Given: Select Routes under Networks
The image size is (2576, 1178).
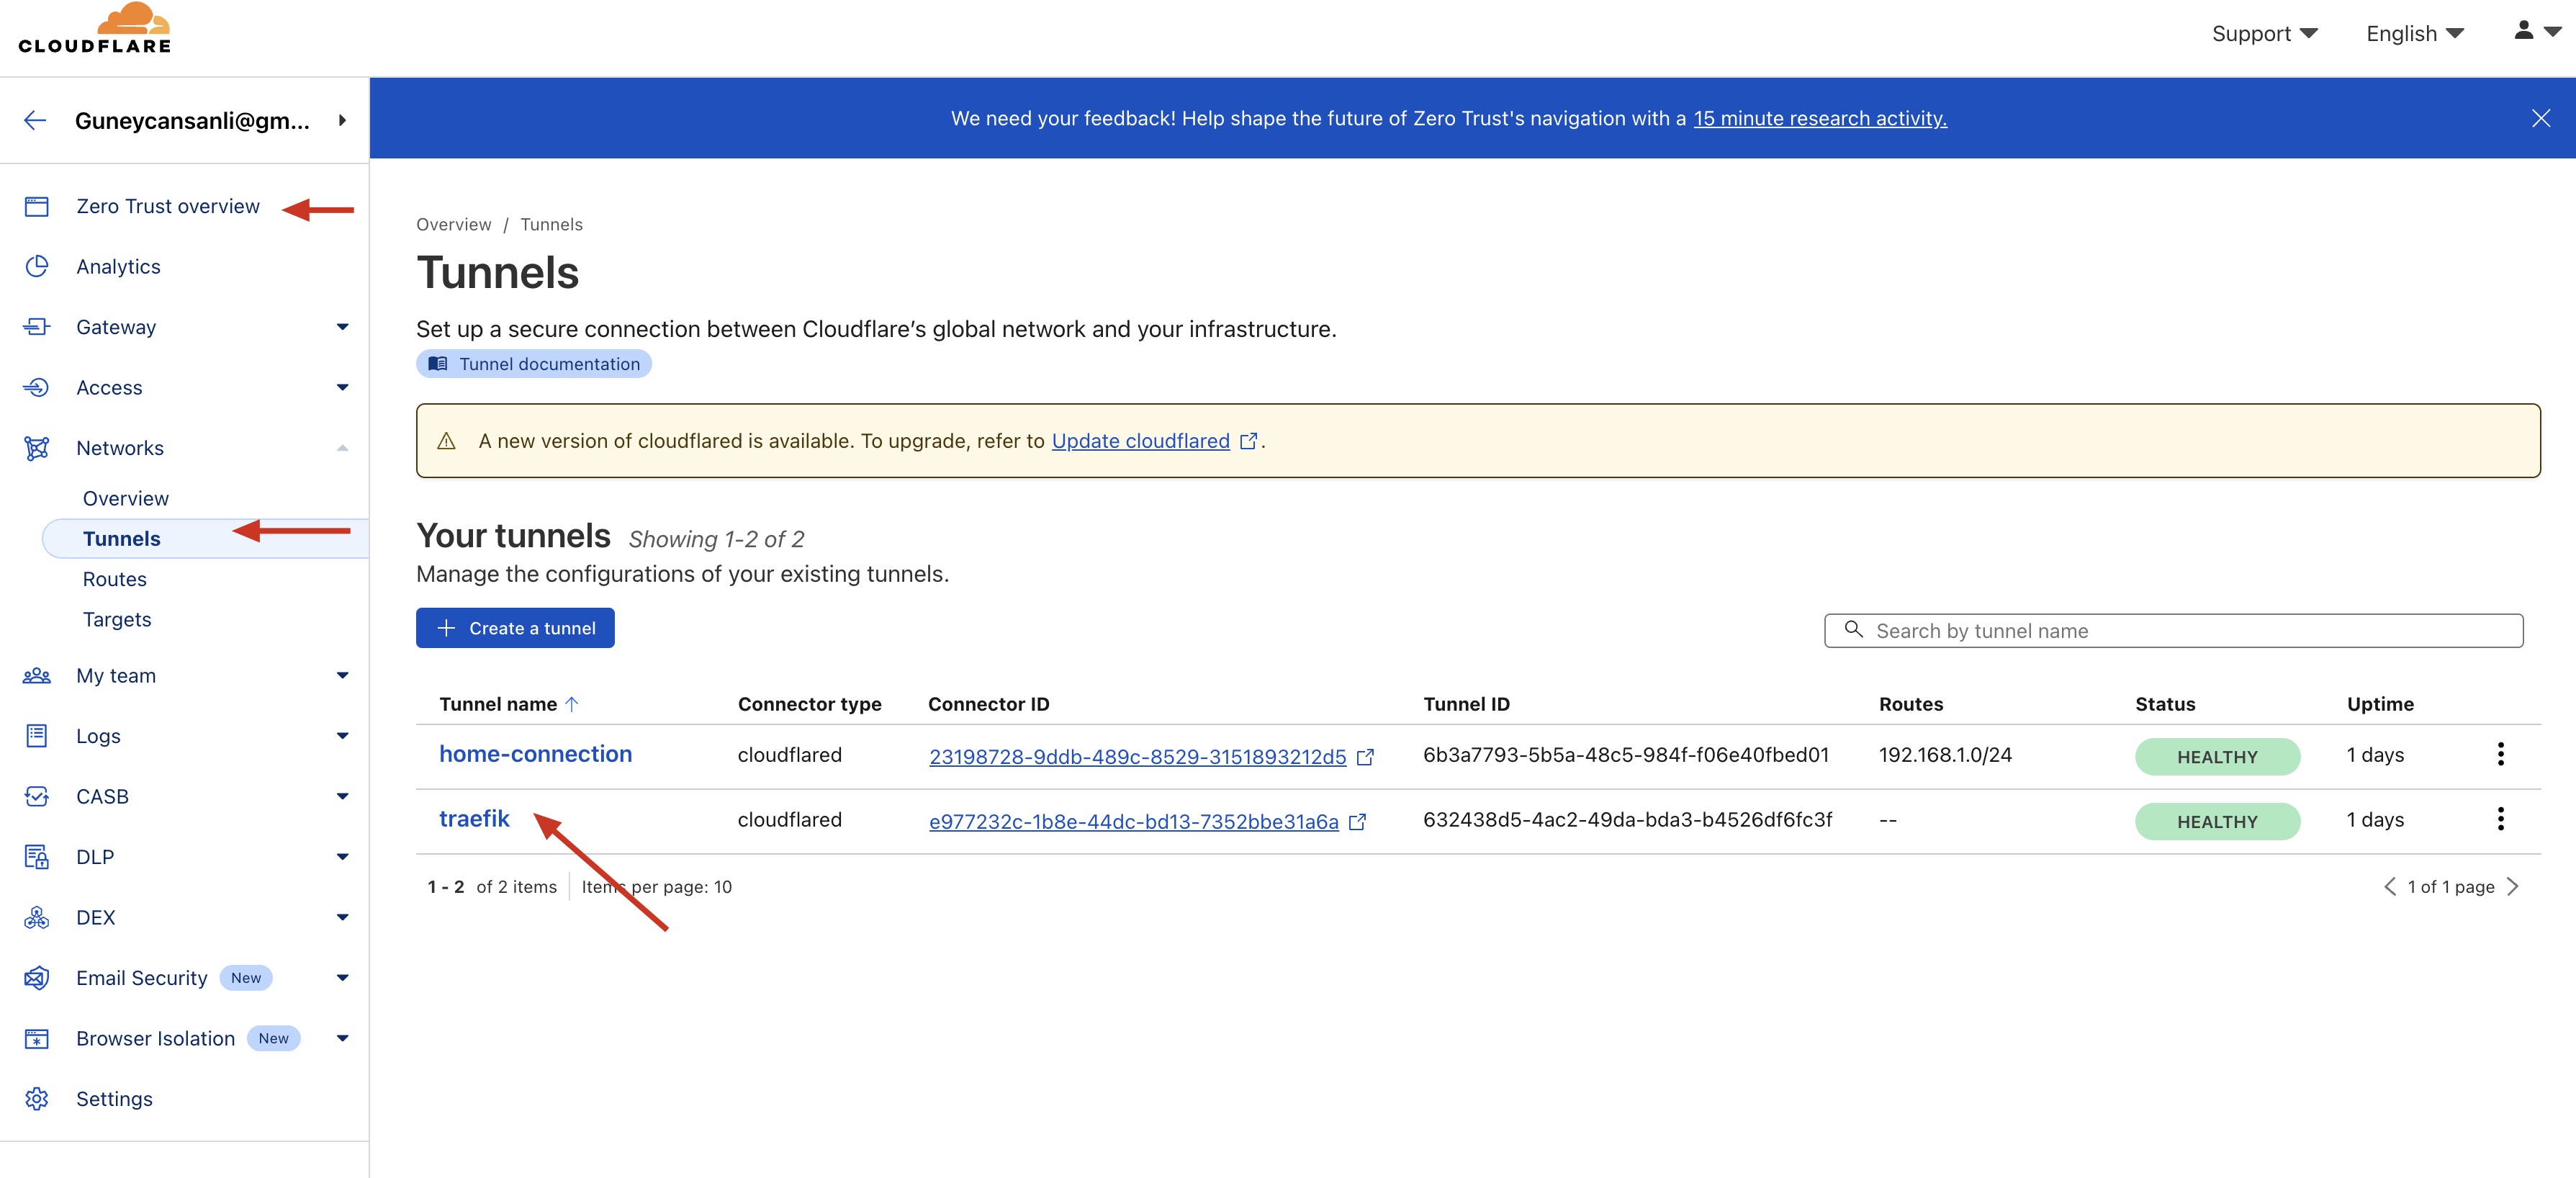Looking at the screenshot, I should (114, 579).
